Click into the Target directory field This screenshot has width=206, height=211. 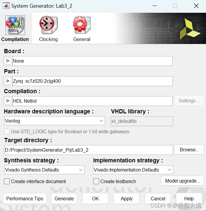pos(88,150)
